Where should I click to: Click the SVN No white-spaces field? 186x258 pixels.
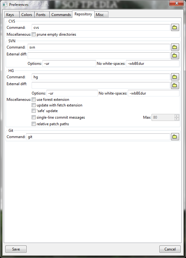[x=152, y=64]
